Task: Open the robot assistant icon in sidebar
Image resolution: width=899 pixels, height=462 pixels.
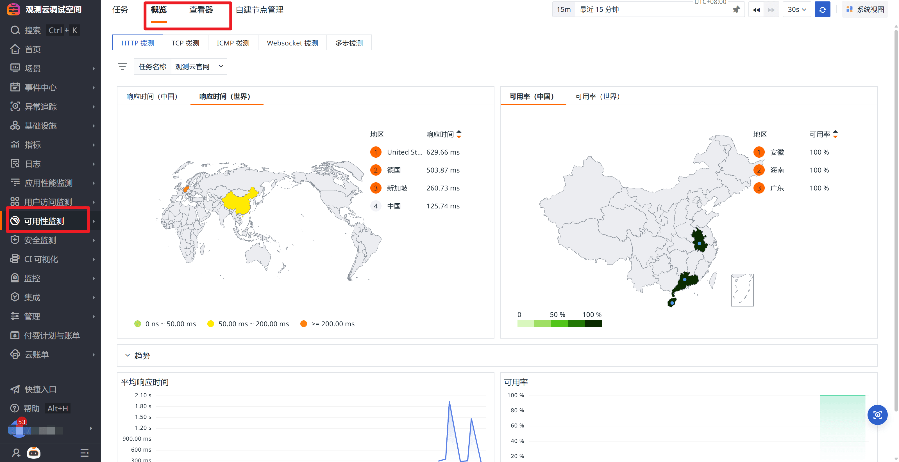Action: point(34,452)
